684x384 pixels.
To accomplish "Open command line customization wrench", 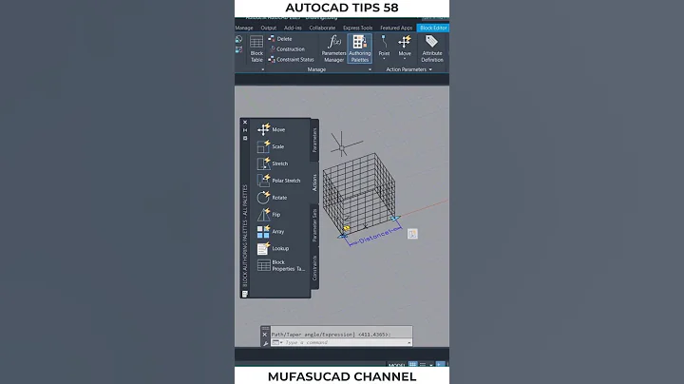I will click(265, 343).
